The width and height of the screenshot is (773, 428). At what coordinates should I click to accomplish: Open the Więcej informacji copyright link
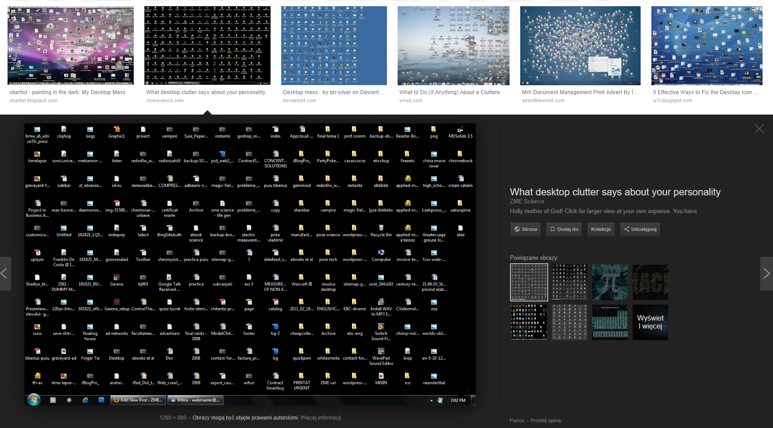coord(320,418)
